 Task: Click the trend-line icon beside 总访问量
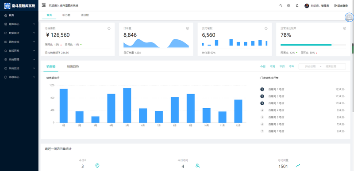click(x=298, y=166)
